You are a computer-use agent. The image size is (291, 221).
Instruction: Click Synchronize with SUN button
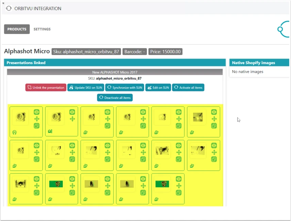tap(125, 88)
